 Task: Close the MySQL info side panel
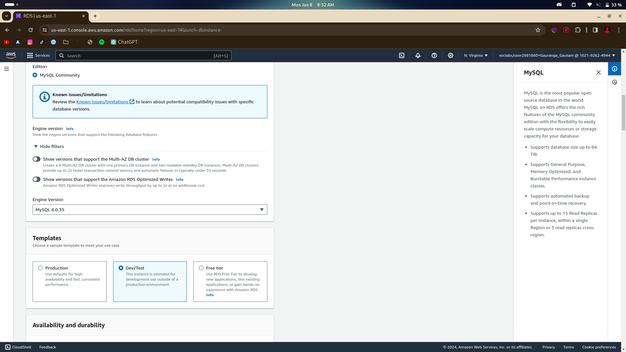[x=599, y=72]
